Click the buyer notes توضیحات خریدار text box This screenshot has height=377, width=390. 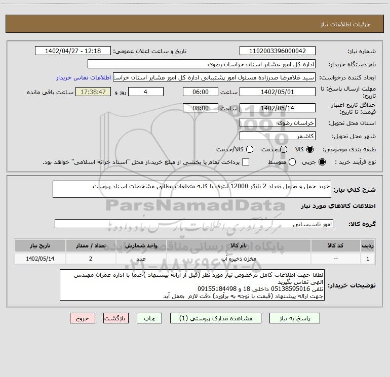pos(192,285)
